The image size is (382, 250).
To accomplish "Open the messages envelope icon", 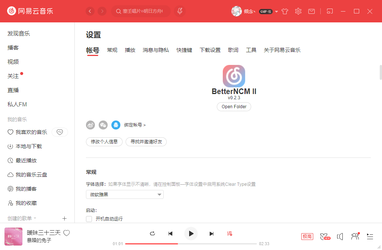I will coord(312,11).
